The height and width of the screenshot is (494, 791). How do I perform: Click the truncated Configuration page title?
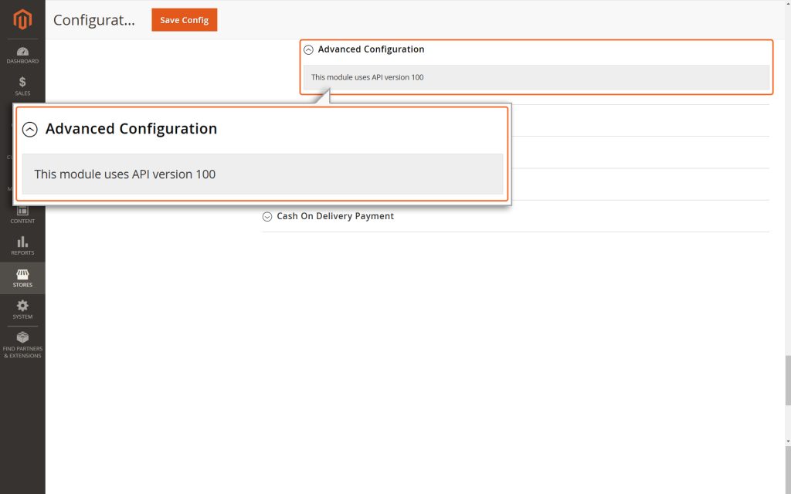[x=94, y=20]
